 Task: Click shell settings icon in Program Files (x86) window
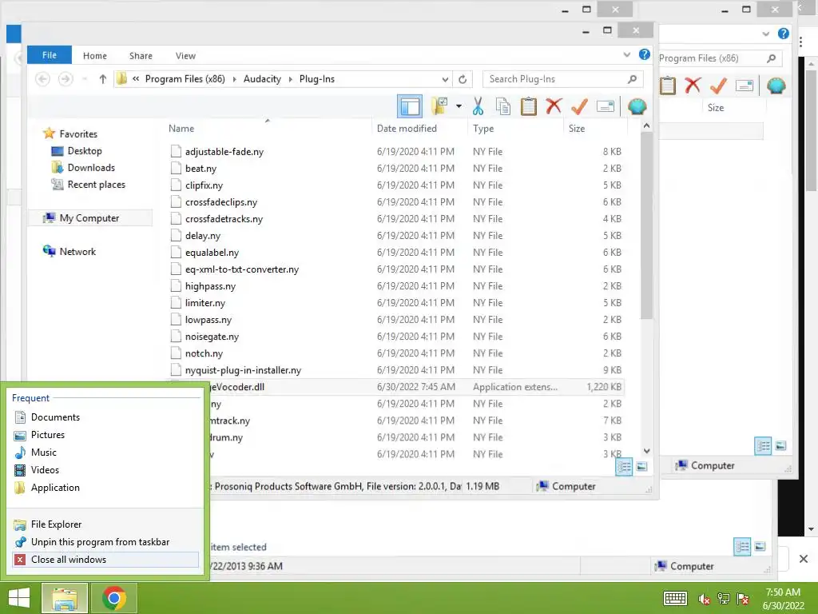tap(776, 85)
